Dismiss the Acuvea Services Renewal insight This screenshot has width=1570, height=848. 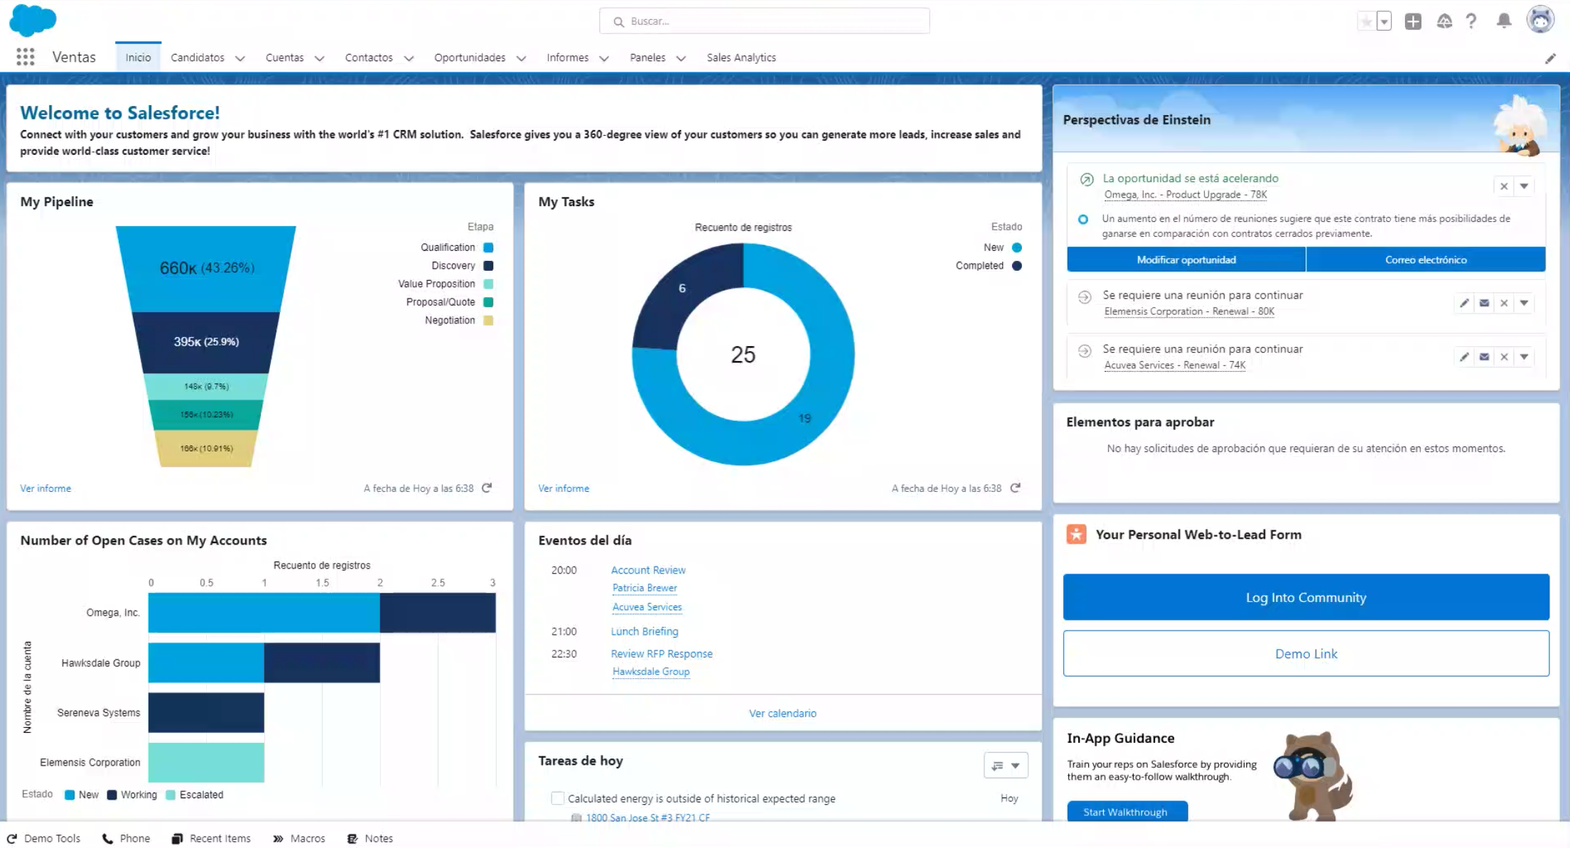point(1504,357)
